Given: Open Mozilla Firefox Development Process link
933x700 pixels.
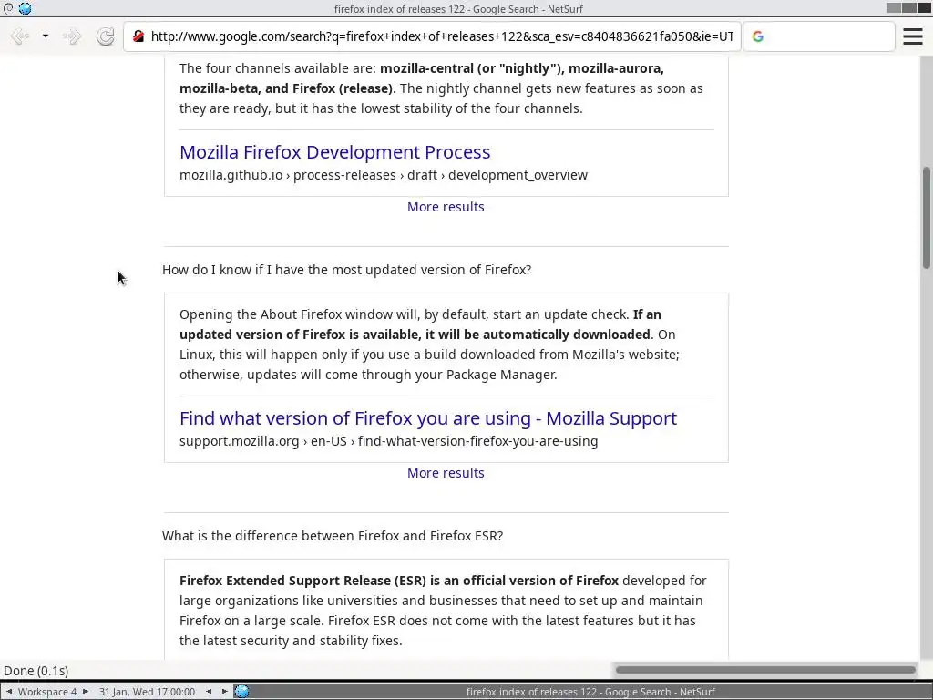Looking at the screenshot, I should tap(335, 152).
